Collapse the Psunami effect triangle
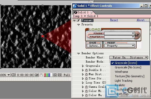Screen dimensions: 151x99 click(x=74, y=20)
